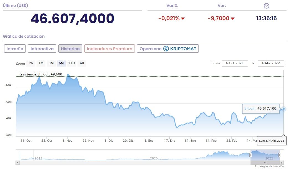
Task: Click the Kriptomat logo icon
Action: (x=166, y=49)
